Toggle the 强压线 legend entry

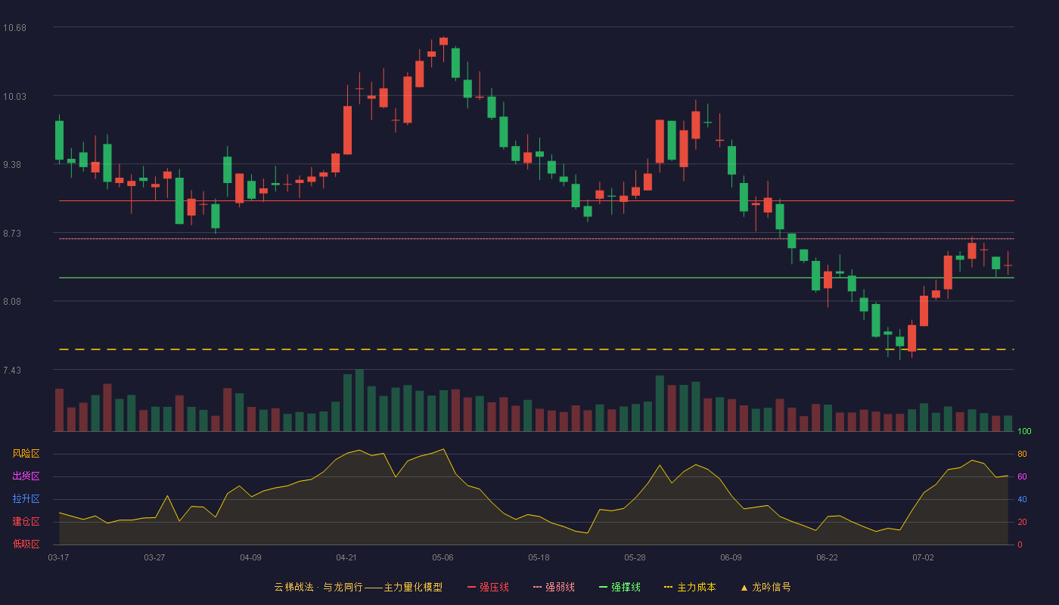click(x=488, y=587)
